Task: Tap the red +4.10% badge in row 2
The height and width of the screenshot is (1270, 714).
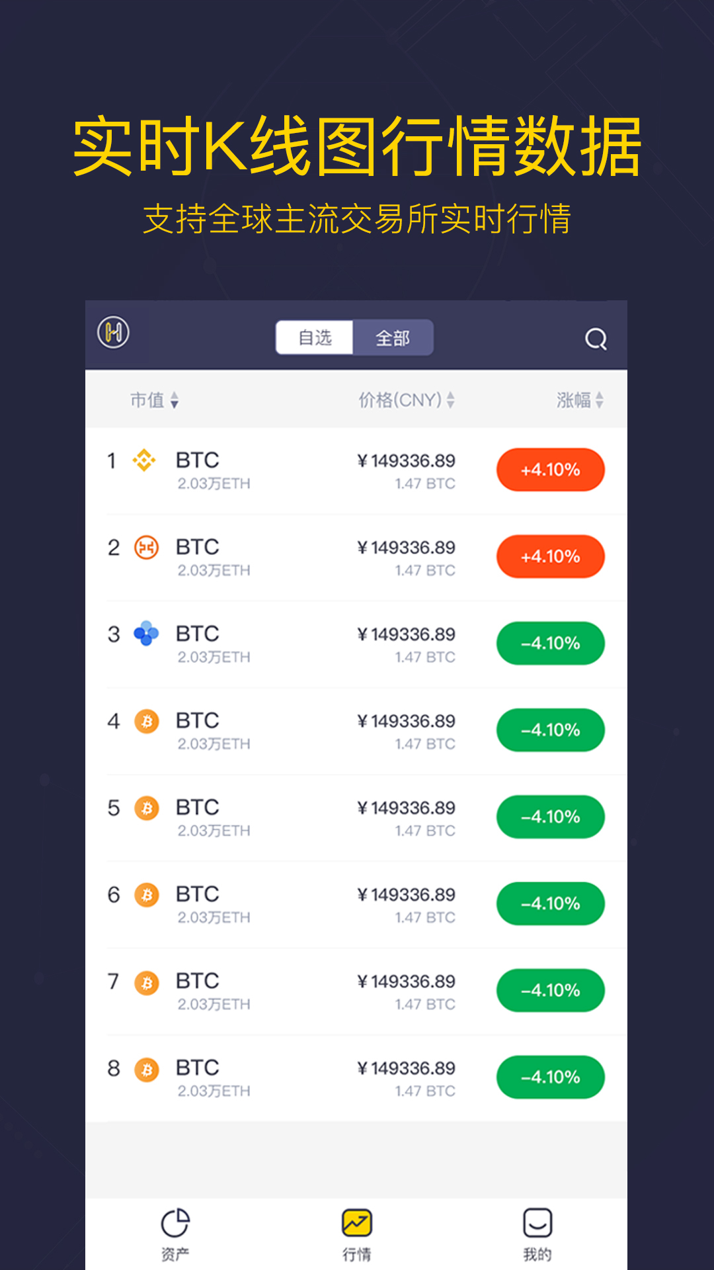Action: point(550,557)
